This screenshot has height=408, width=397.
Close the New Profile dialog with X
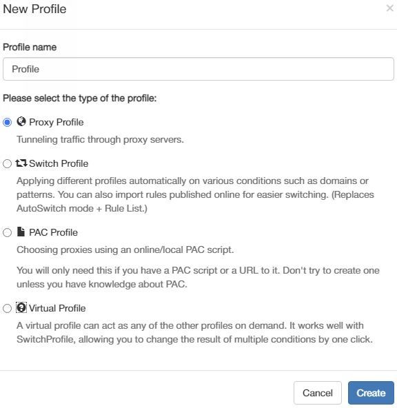tap(389, 8)
